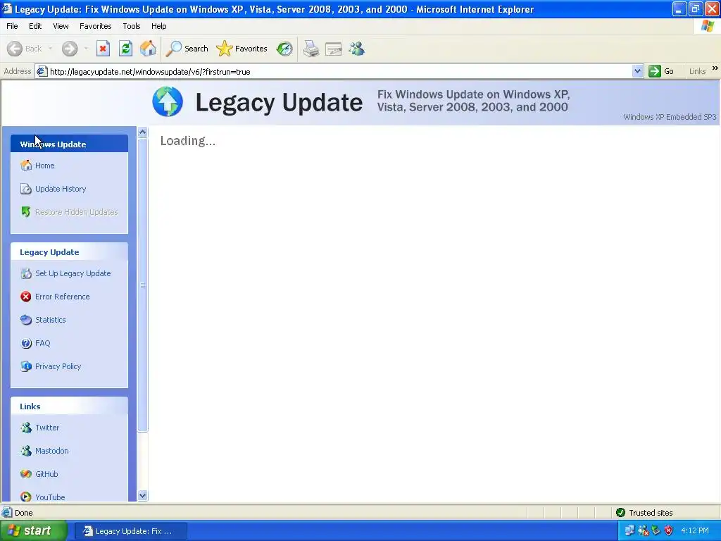Open Update History in the sidebar
Image resolution: width=721 pixels, height=541 pixels.
tap(61, 189)
